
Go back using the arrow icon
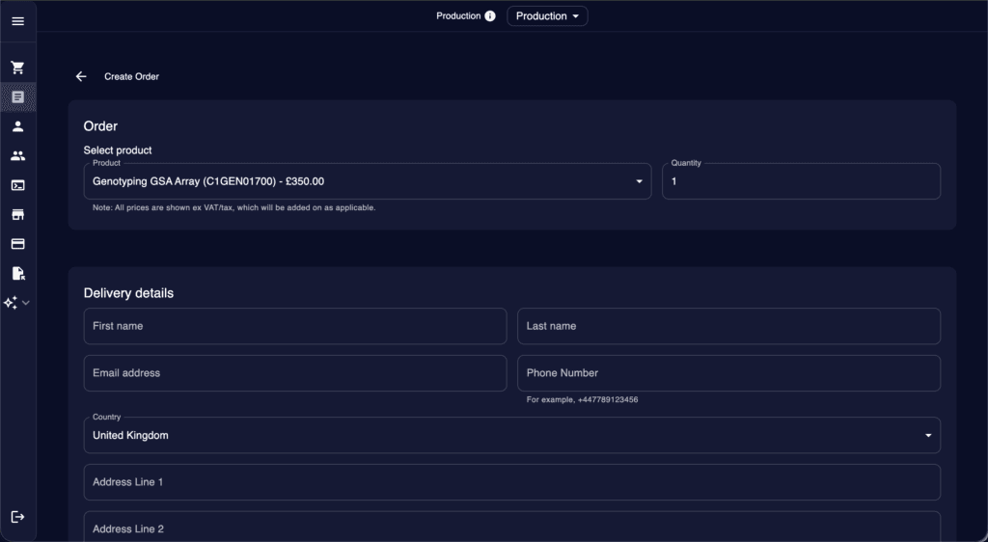pyautogui.click(x=81, y=76)
